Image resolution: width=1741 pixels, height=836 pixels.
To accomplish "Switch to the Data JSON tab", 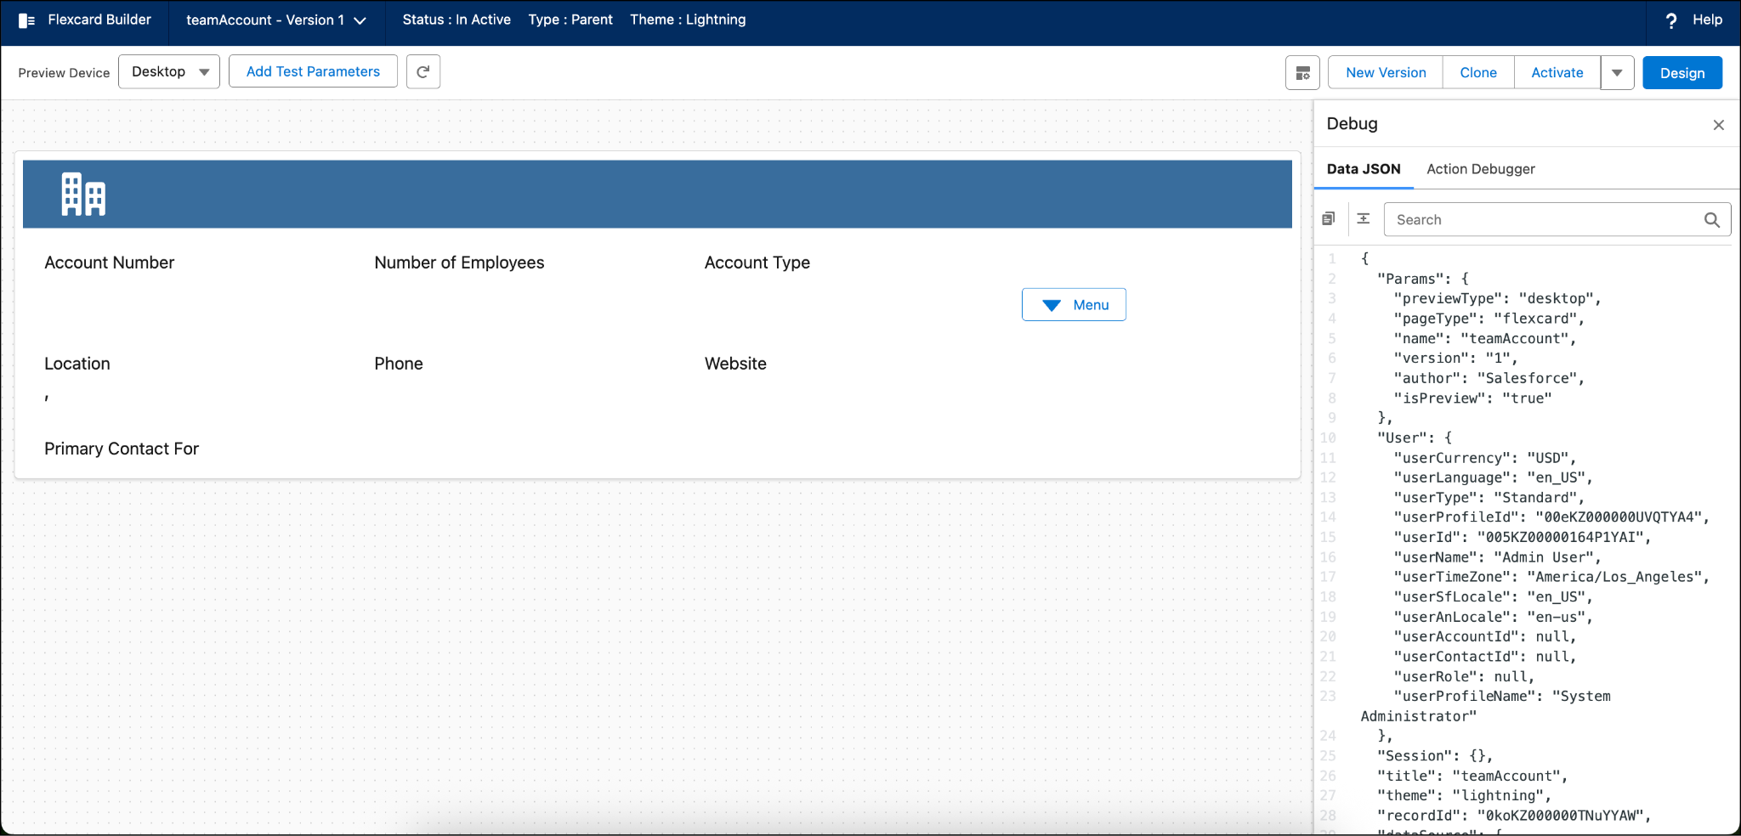I will (x=1364, y=169).
